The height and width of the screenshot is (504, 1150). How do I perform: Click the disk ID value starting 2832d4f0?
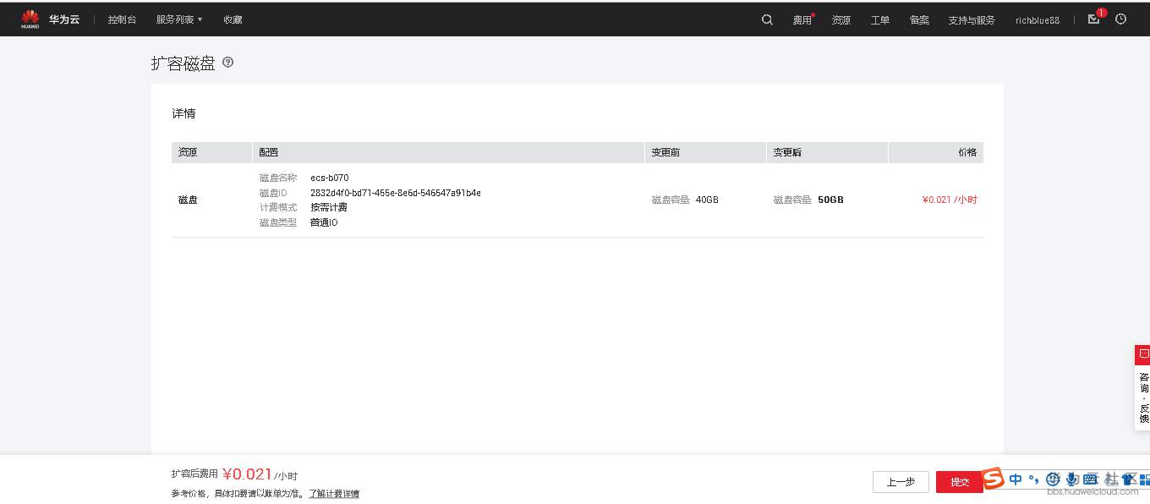[396, 193]
